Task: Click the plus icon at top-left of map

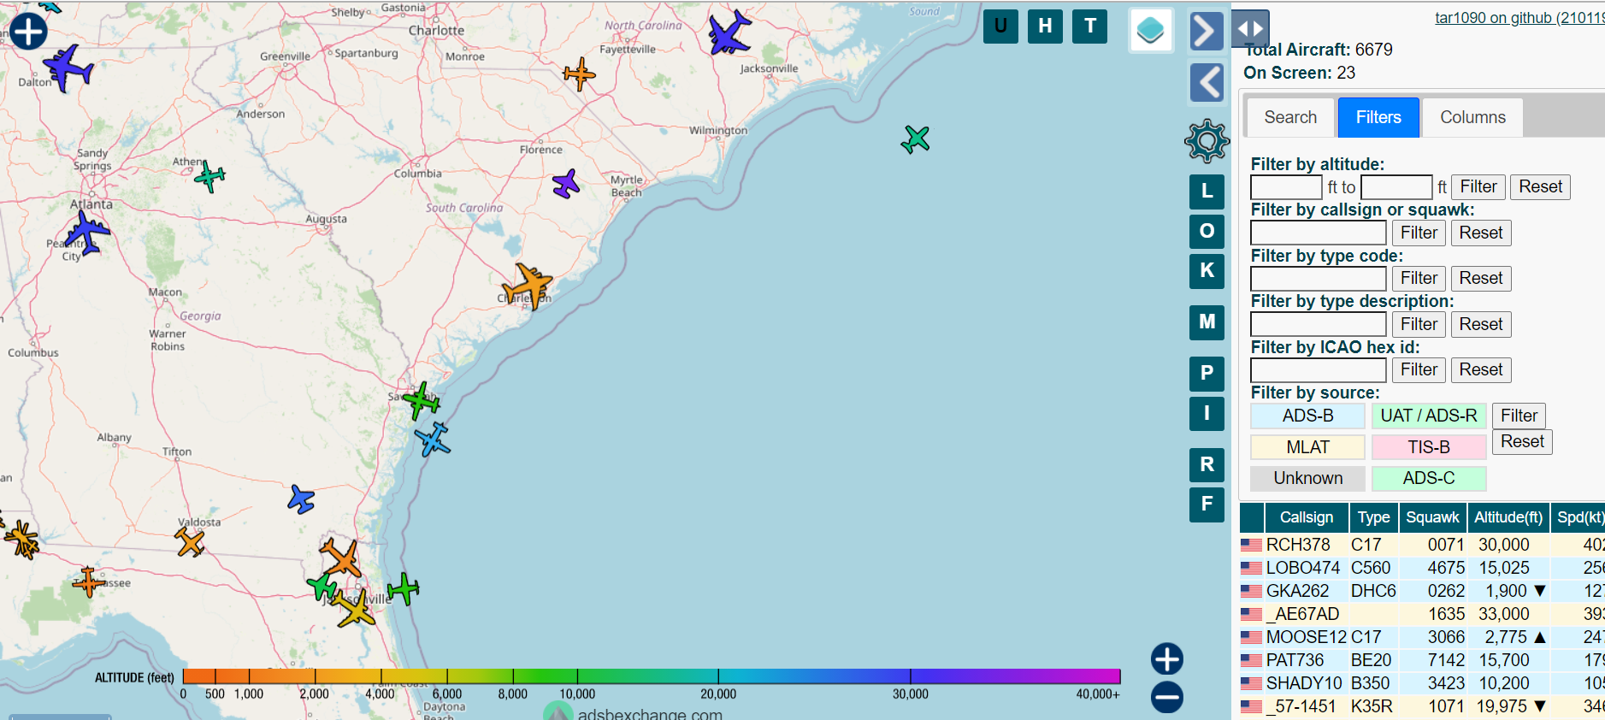Action: pyautogui.click(x=28, y=32)
